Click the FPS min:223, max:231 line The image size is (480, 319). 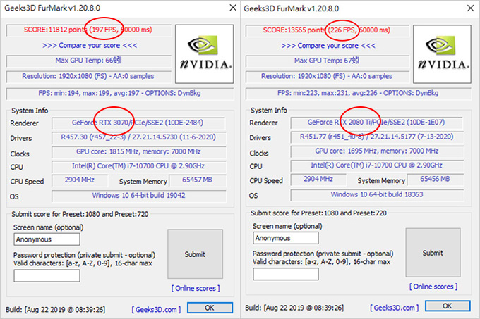358,93
